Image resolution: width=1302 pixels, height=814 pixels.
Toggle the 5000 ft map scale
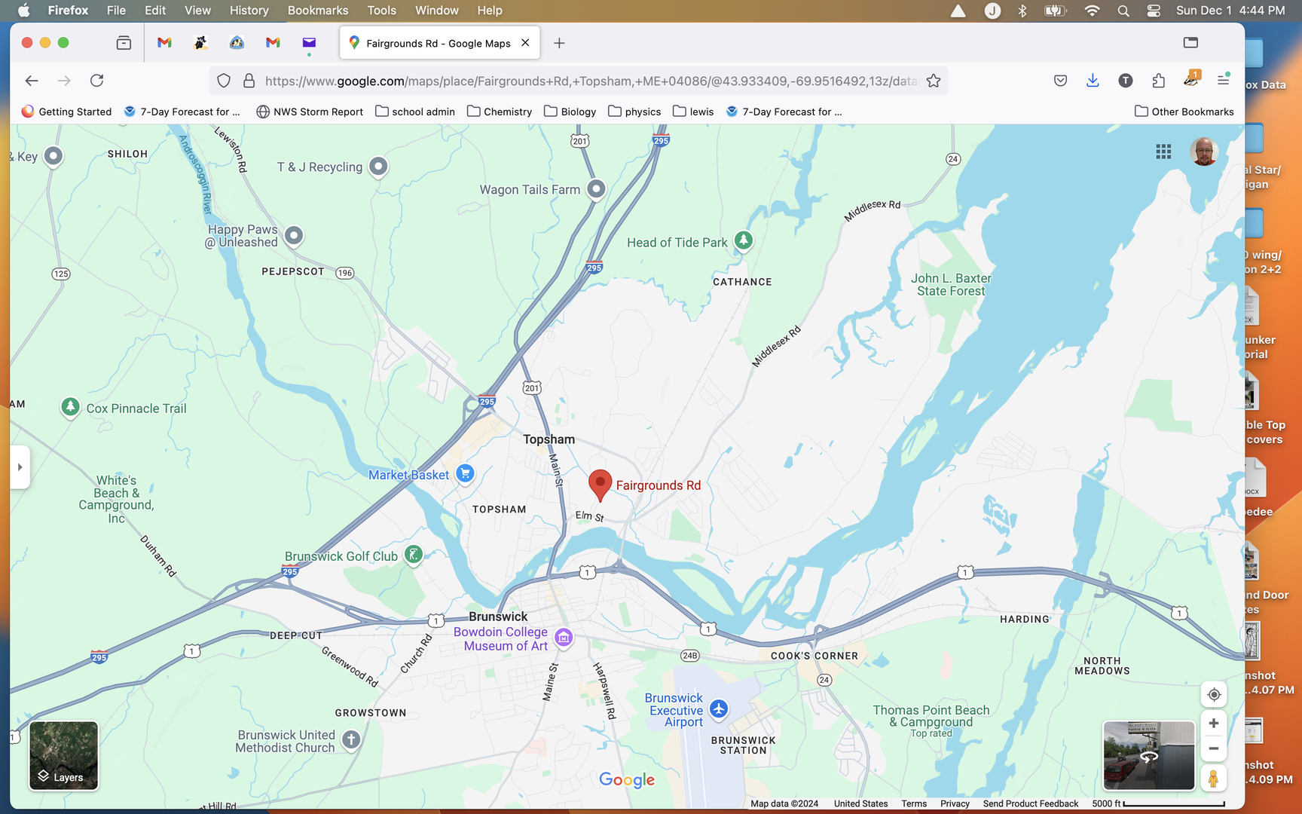[x=1158, y=803]
